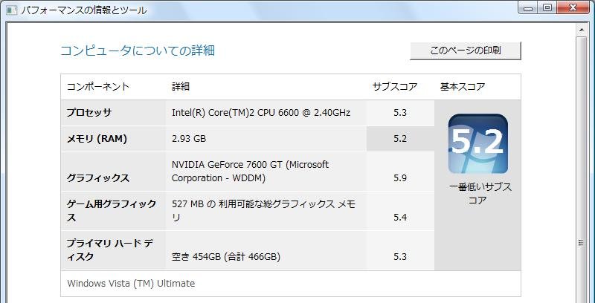Close the パフォーマンスの情報とツール window
This screenshot has height=303, width=595.
[573, 8]
